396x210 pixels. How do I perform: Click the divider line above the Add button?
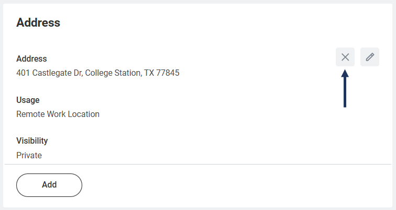click(198, 165)
